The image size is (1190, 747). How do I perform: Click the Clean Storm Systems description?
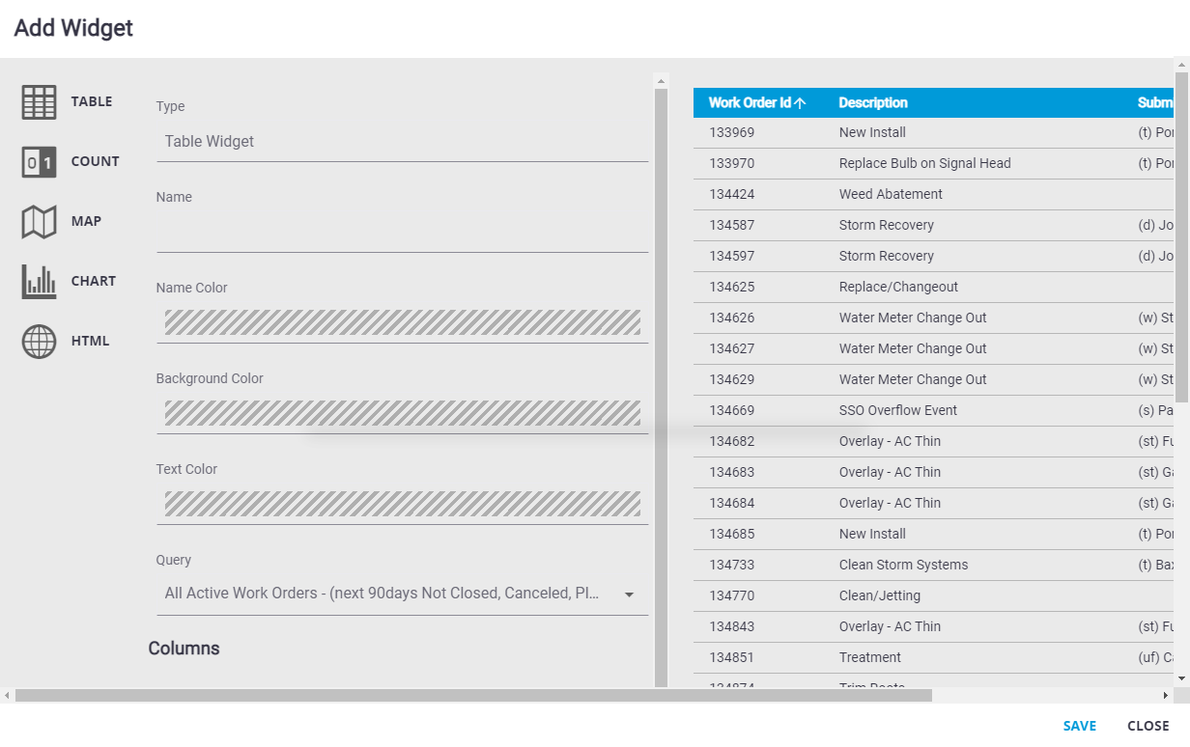point(903,566)
